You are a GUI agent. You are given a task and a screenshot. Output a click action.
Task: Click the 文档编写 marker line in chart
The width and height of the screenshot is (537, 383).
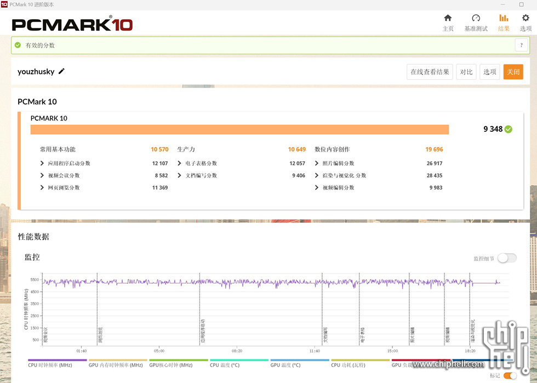click(322, 309)
